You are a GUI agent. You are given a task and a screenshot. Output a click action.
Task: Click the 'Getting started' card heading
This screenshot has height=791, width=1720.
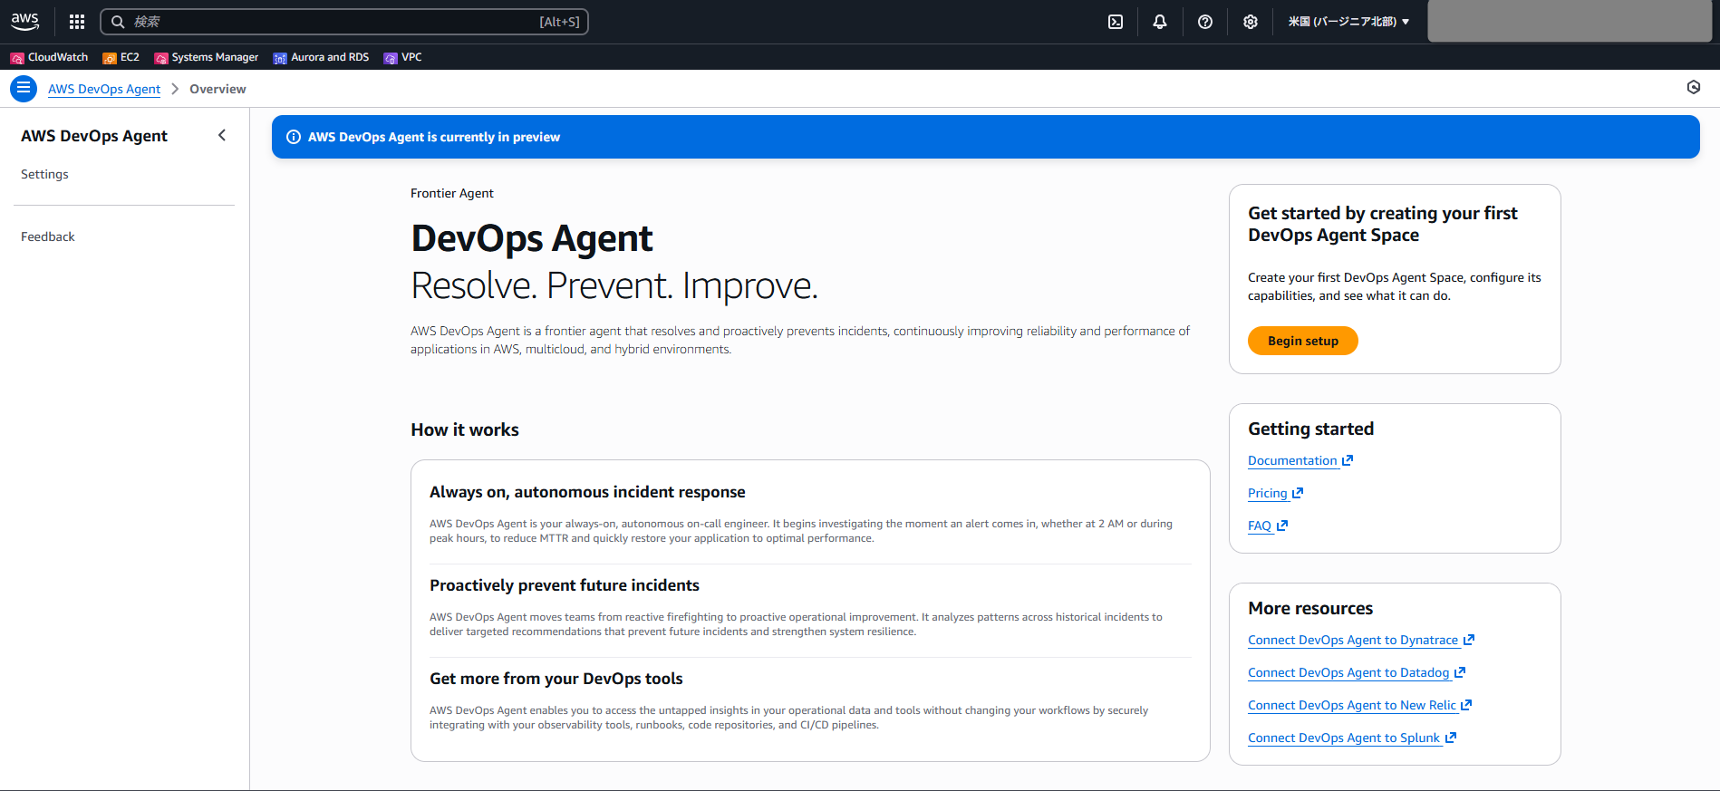click(x=1310, y=429)
